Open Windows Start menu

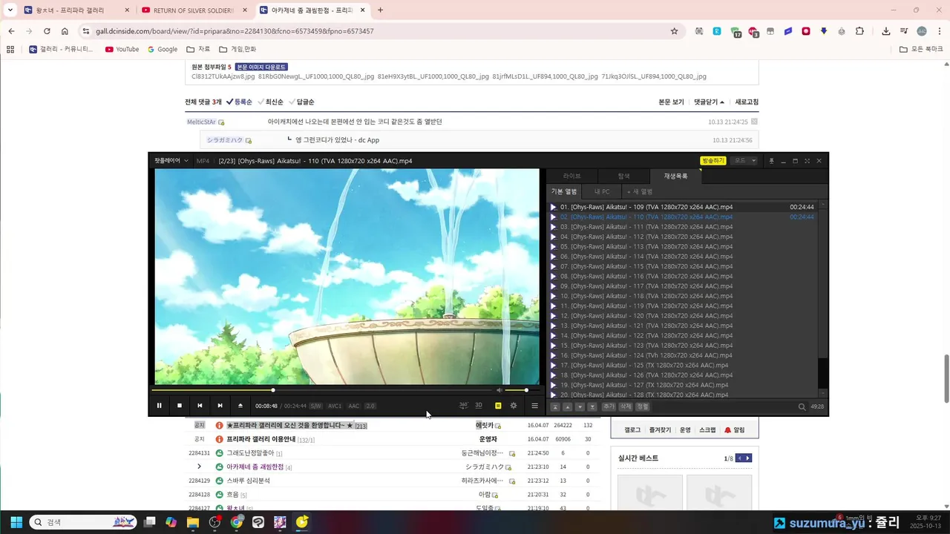coord(16,522)
